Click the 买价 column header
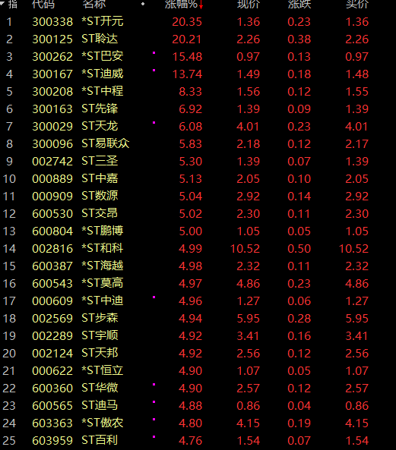 click(357, 4)
